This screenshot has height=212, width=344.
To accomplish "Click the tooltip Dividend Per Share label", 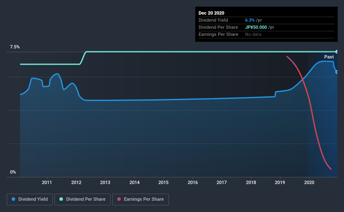I will pyautogui.click(x=218, y=27).
